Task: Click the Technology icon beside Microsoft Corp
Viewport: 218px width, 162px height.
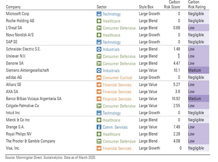Action: click(99, 14)
